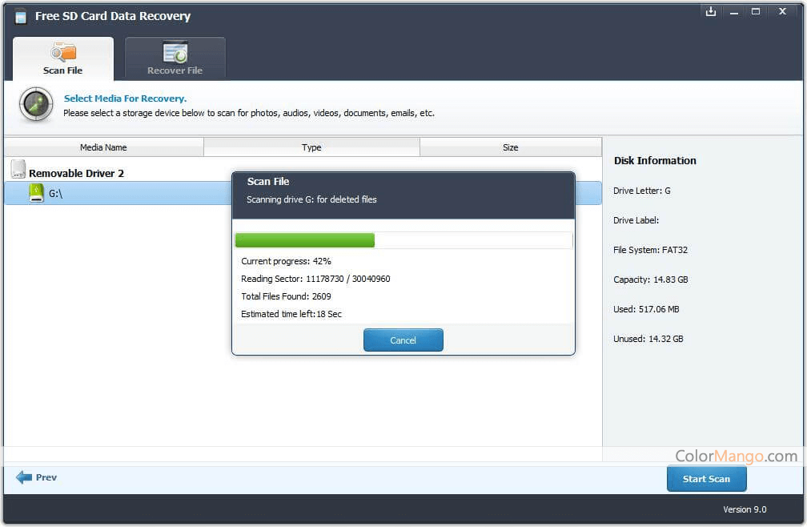The image size is (807, 527).
Task: Click 'Current progress: 42%' text
Action: (286, 261)
